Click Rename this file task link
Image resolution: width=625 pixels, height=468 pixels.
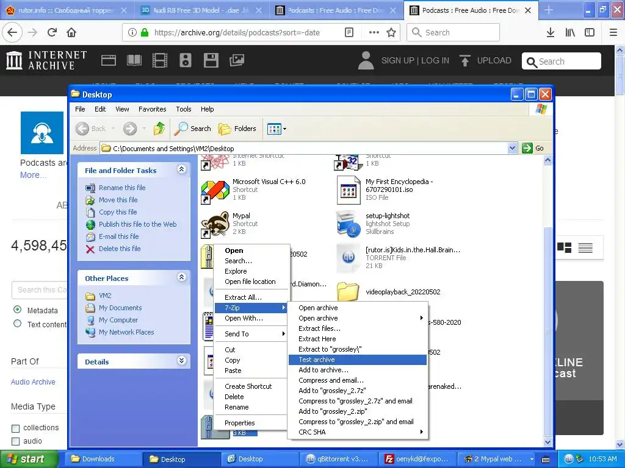point(122,188)
